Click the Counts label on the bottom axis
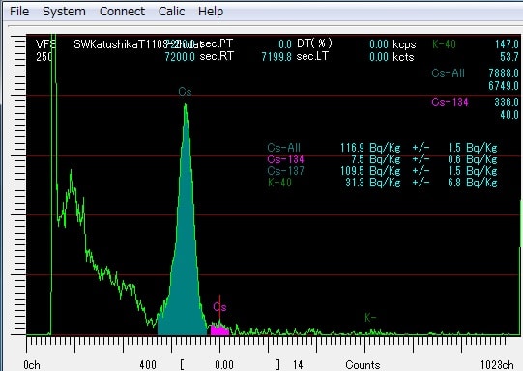 point(363,365)
